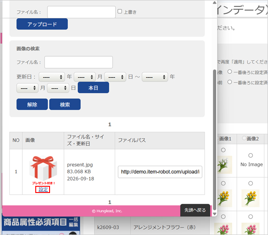Open the start year dropdown for 更新日
The width and height of the screenshot is (268, 235).
click(x=52, y=77)
